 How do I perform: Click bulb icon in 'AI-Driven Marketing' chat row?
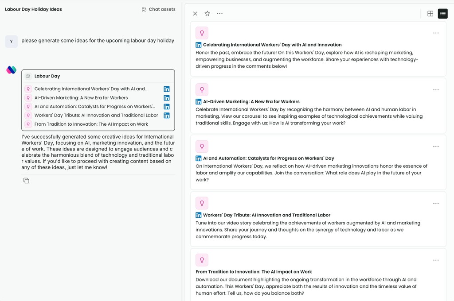coord(28,98)
